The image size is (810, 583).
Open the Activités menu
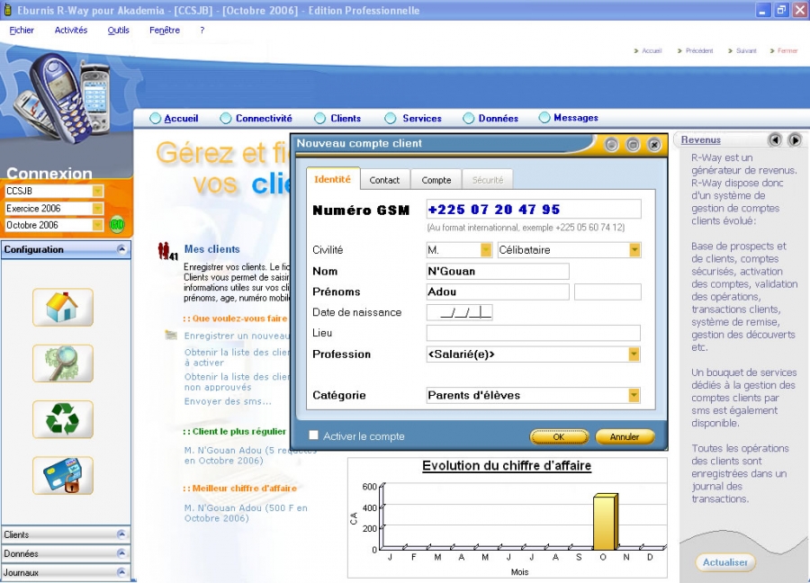click(x=71, y=31)
